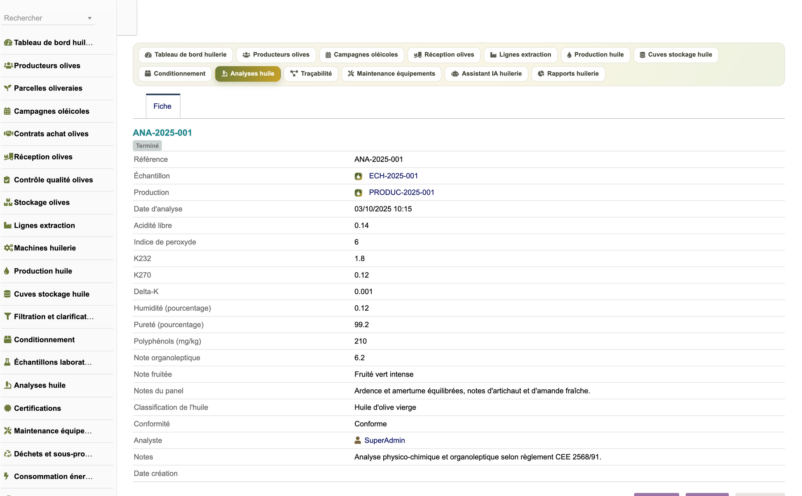Open Producteurs olives top menu tab
The image size is (802, 496).
coord(276,55)
